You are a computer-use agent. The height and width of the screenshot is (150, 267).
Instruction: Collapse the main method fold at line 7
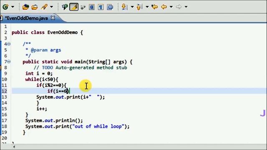click(9, 62)
